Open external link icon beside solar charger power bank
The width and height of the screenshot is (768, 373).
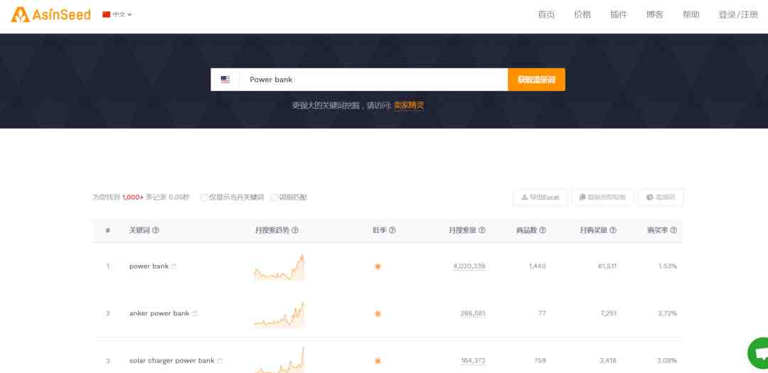pyautogui.click(x=220, y=361)
